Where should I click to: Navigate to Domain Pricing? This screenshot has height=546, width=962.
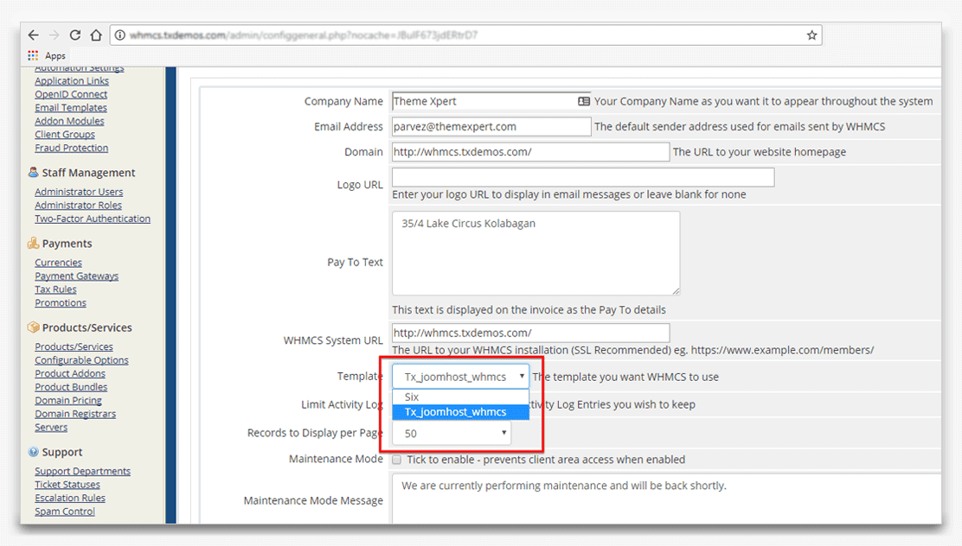tap(68, 401)
